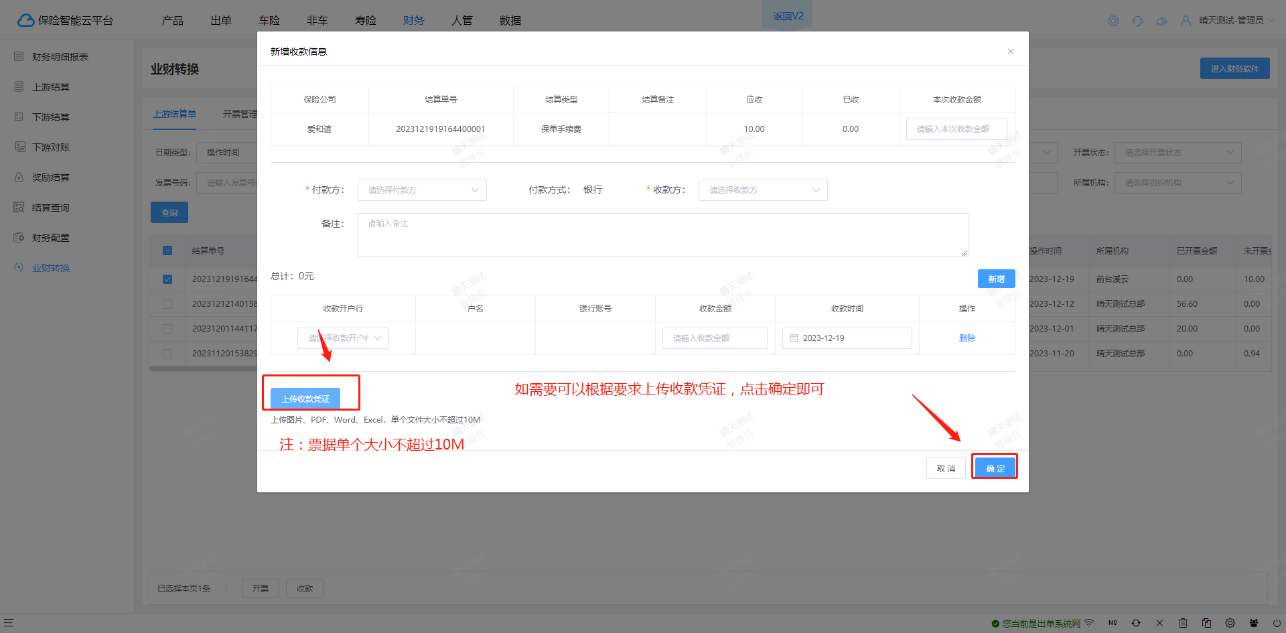Screen dimensions: 1286x633
Task: Switch to 上游结算单 tab
Action: (175, 114)
